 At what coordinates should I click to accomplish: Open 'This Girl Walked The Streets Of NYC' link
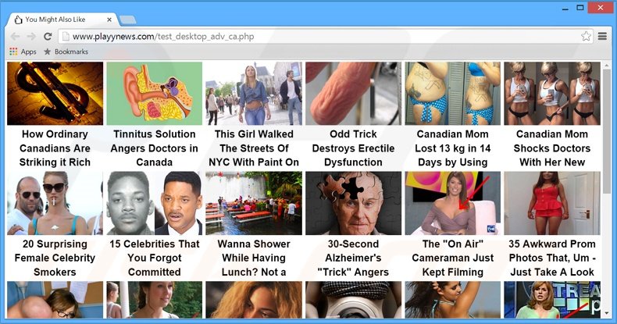pos(254,148)
